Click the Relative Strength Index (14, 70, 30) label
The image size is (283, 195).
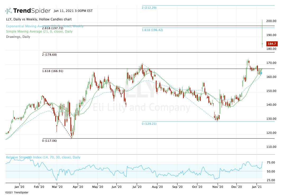[x=43, y=157]
